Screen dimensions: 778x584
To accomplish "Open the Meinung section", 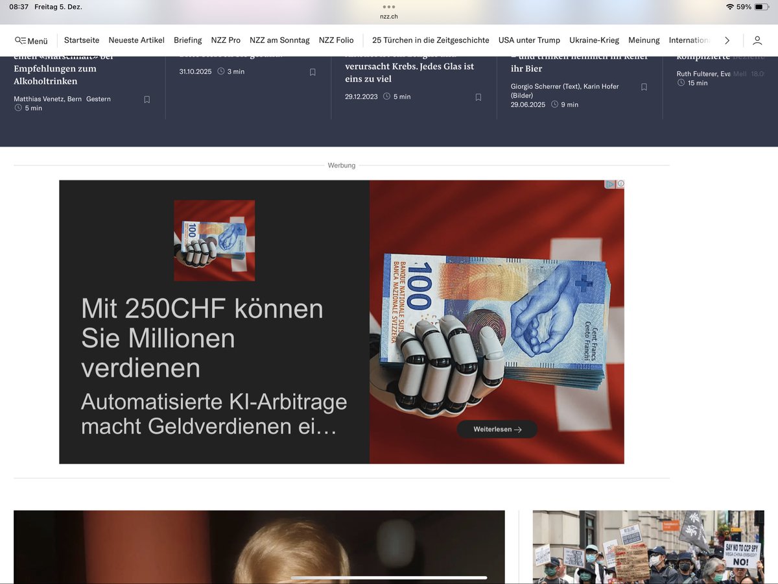I will point(644,40).
